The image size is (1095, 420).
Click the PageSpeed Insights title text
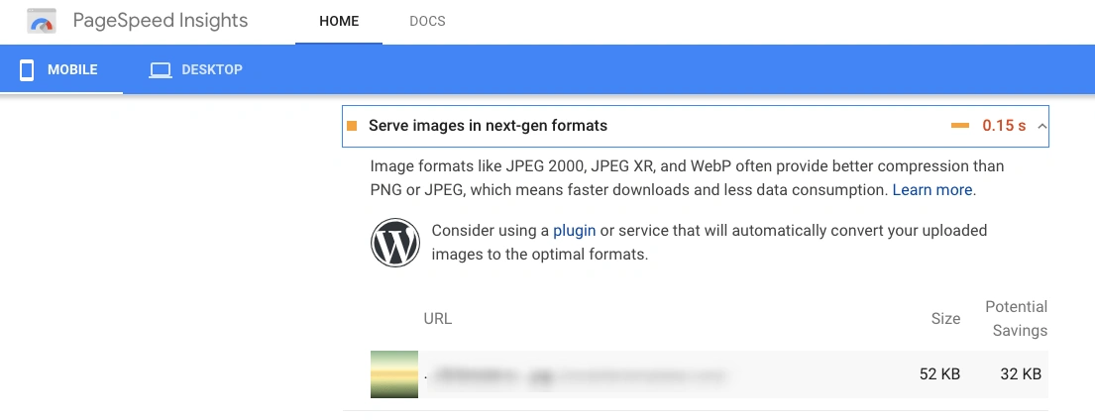[161, 22]
